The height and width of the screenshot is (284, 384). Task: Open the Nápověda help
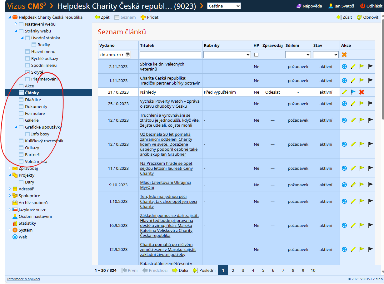click(310, 6)
